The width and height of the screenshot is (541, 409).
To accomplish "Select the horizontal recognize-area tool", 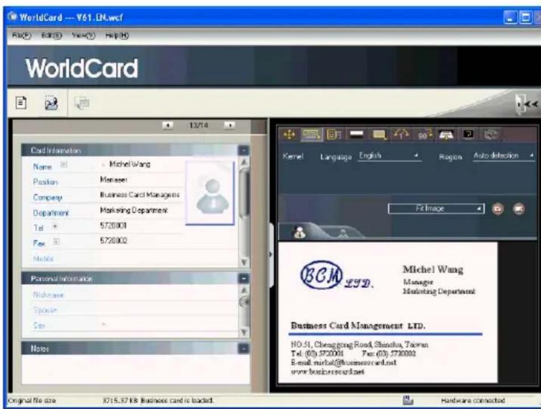I will tap(311, 135).
